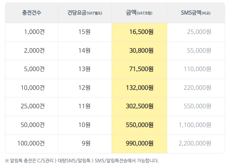
Task: Click the 30,800원 amount cell
Action: tap(141, 51)
